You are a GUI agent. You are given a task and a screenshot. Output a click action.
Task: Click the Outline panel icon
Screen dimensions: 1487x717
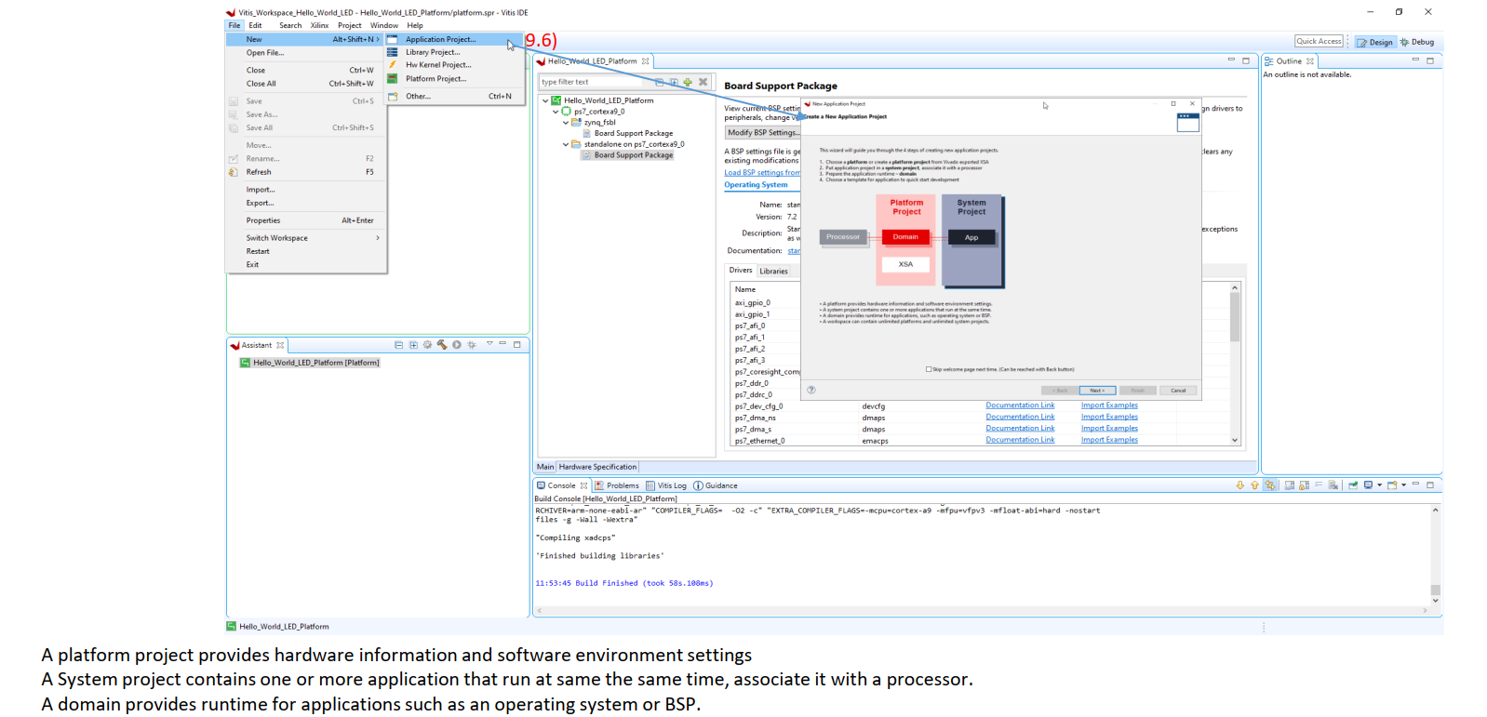[1268, 61]
